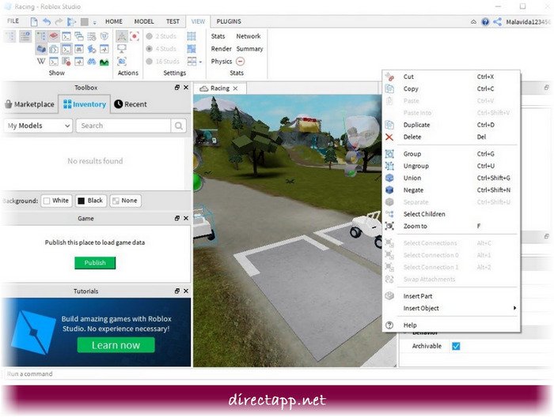Close the Tutorials panel
Image resolution: width=554 pixels, height=417 pixels.
pos(186,291)
